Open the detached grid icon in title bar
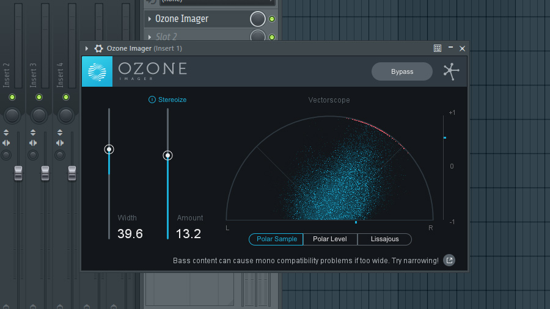 click(438, 48)
